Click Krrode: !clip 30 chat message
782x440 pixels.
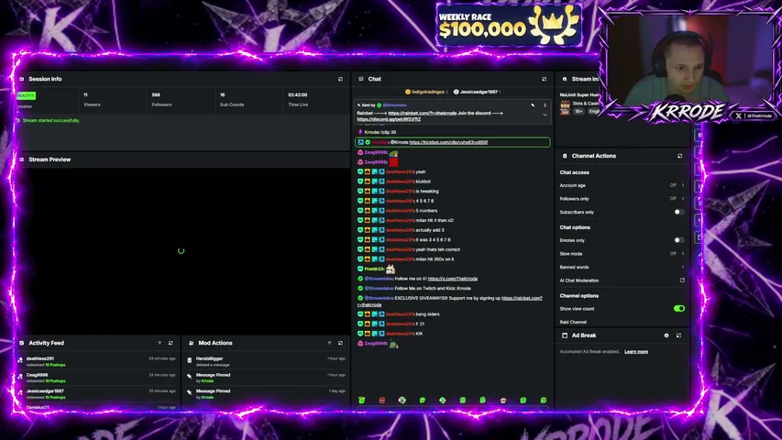(380, 132)
